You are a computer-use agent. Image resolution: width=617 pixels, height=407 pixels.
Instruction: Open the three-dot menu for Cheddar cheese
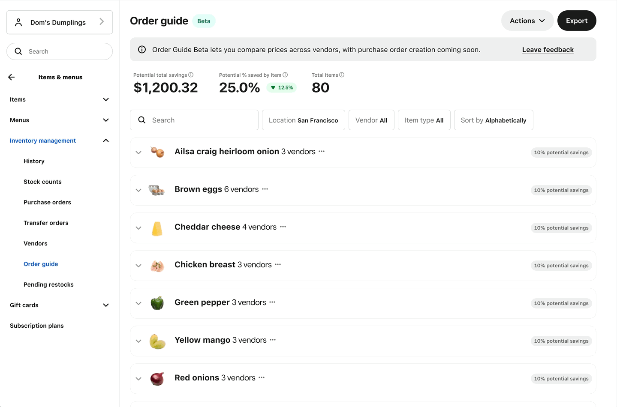(283, 227)
